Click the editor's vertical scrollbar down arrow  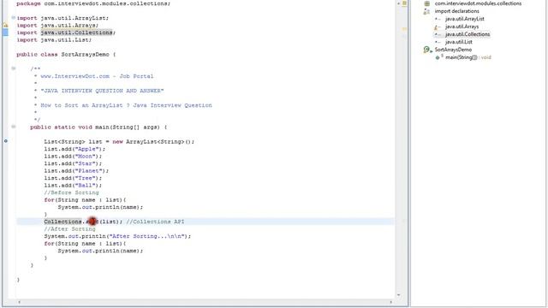coord(398,295)
